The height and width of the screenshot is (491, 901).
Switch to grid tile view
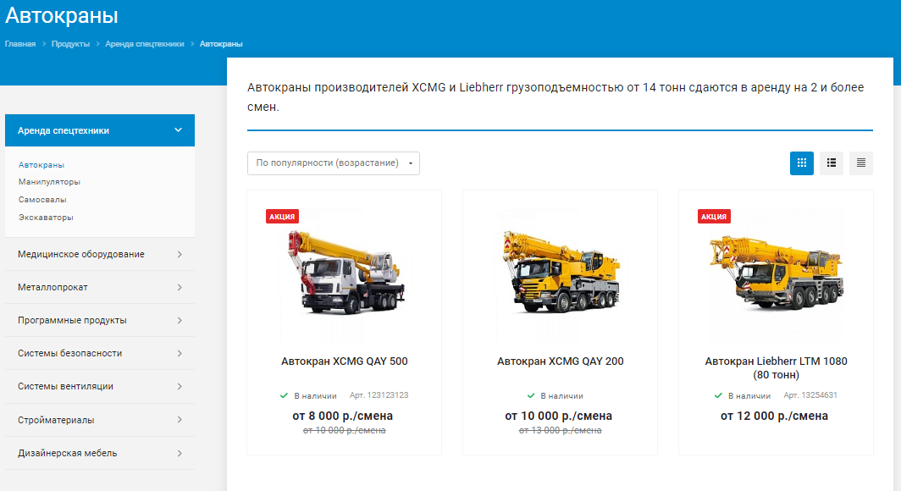[802, 163]
